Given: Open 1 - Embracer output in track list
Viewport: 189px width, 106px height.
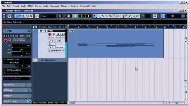Looking at the screenshot, I should (57, 47).
